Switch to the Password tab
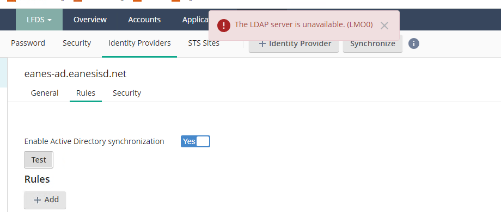Image resolution: width=501 pixels, height=212 pixels. [28, 43]
